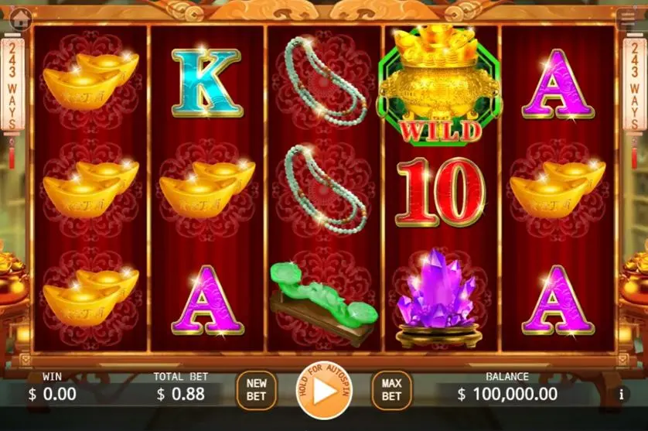Select the top jade bead necklace symbol
The width and height of the screenshot is (648, 431).
(x=326, y=80)
